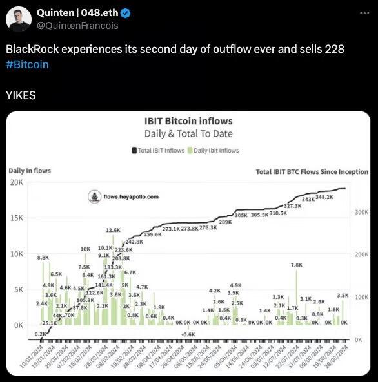
Task: Click the blue verified badge
Action: coord(126,13)
